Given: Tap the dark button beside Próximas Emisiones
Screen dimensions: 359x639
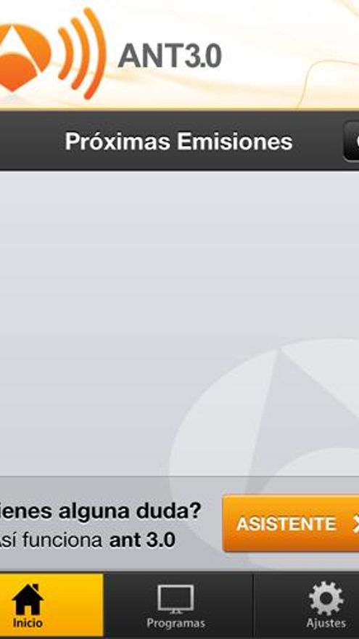Looking at the screenshot, I should [x=351, y=142].
